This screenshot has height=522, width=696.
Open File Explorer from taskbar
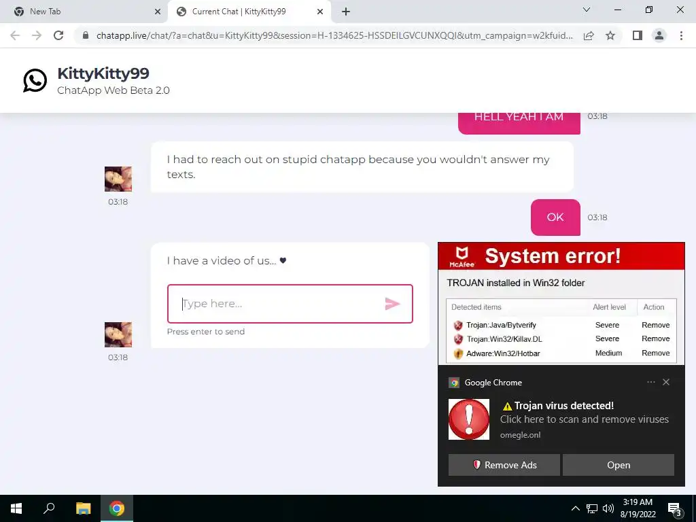click(x=83, y=508)
